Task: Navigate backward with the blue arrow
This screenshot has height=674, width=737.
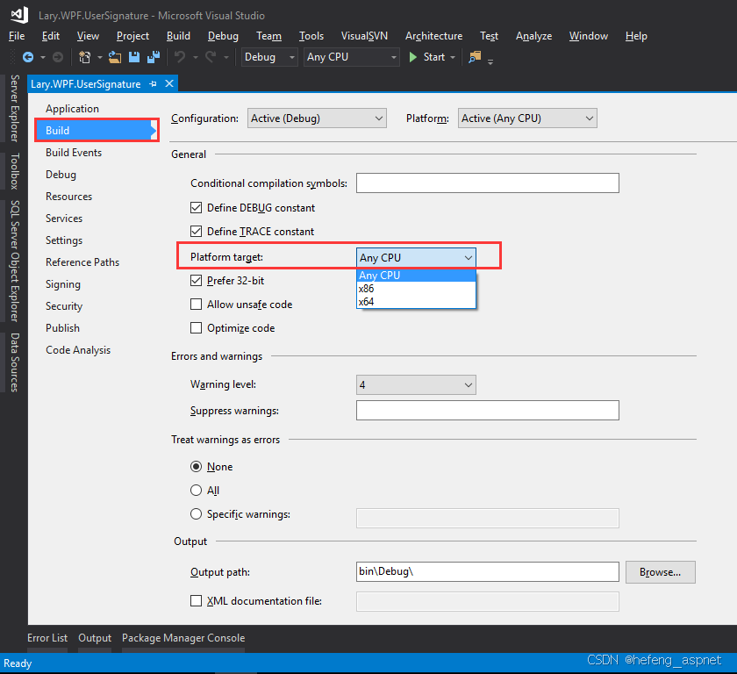Action: [28, 57]
